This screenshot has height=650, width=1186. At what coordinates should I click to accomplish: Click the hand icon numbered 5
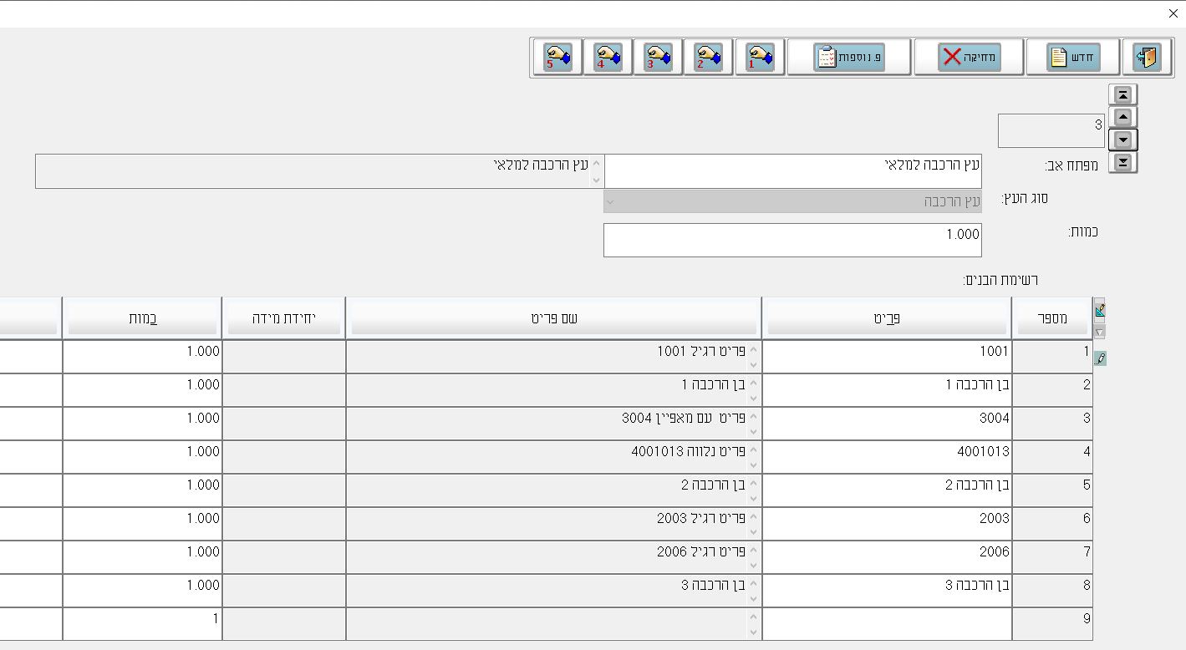click(557, 58)
